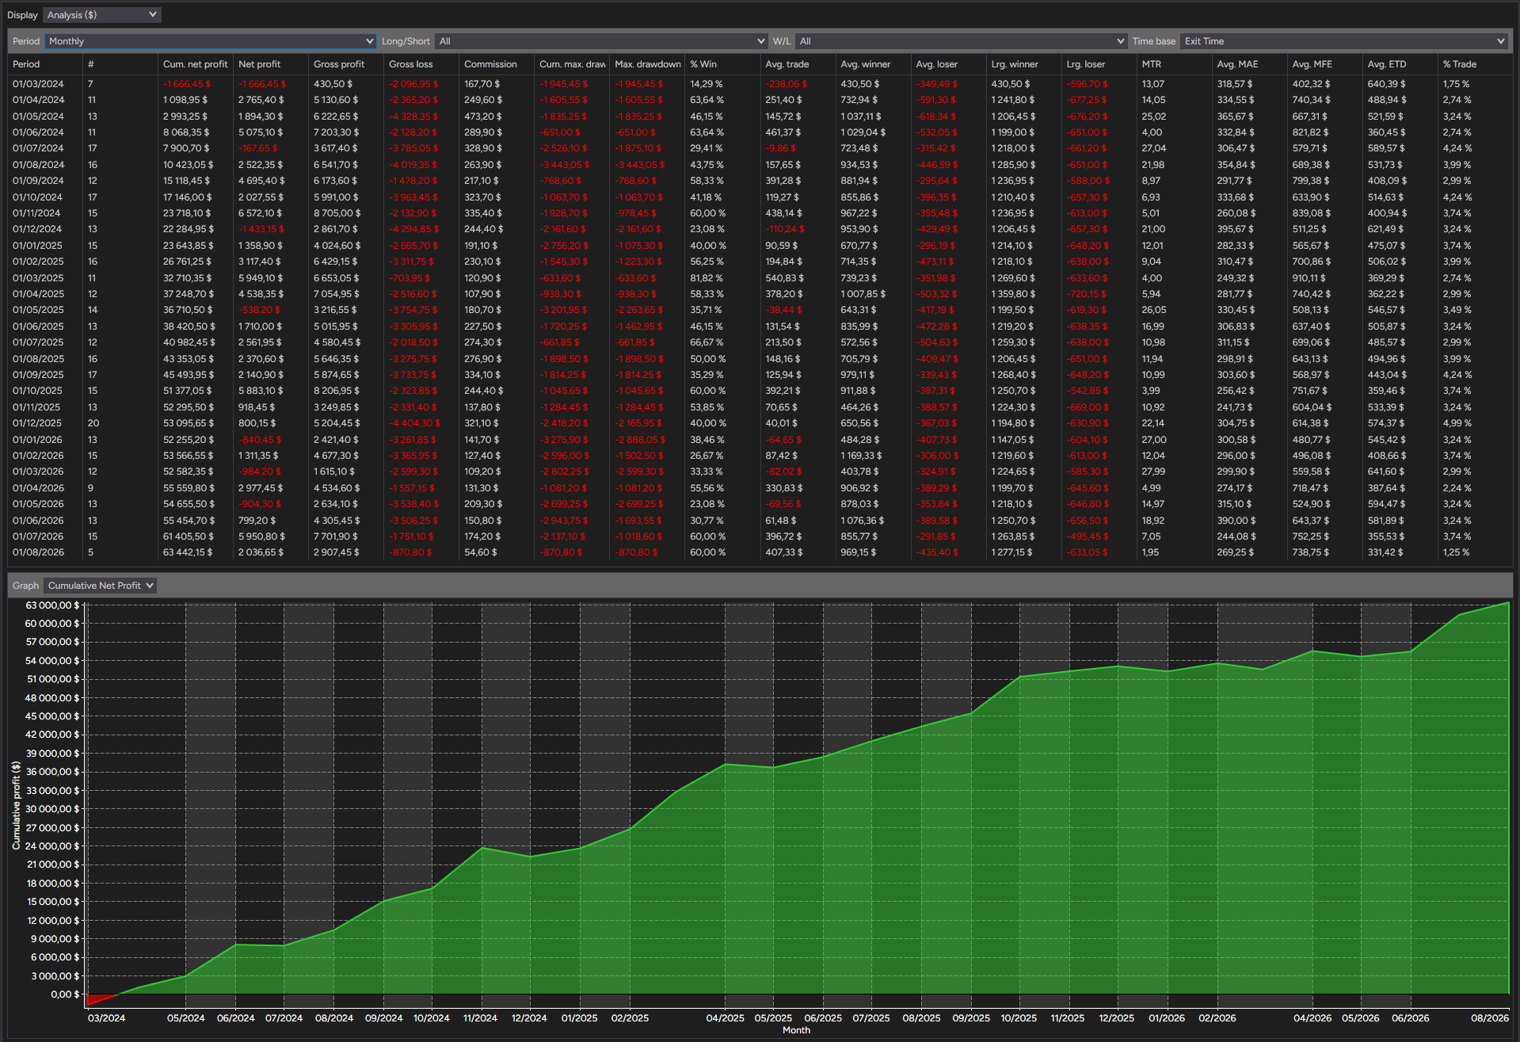Click cumulative net profit 63 442,15 $

(x=188, y=552)
